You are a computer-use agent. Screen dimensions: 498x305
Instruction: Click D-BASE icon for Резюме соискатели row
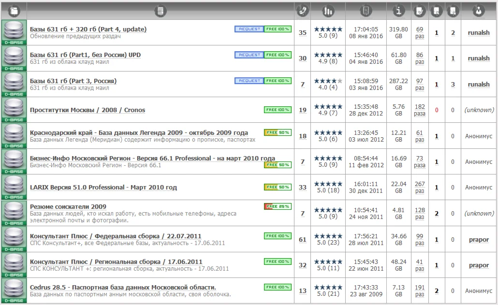(14, 213)
